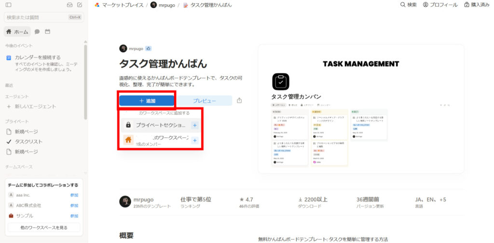Image resolution: width=494 pixels, height=243 pixels.
Task: Click 他のワークスペースを見る button
Action: pos(44,227)
